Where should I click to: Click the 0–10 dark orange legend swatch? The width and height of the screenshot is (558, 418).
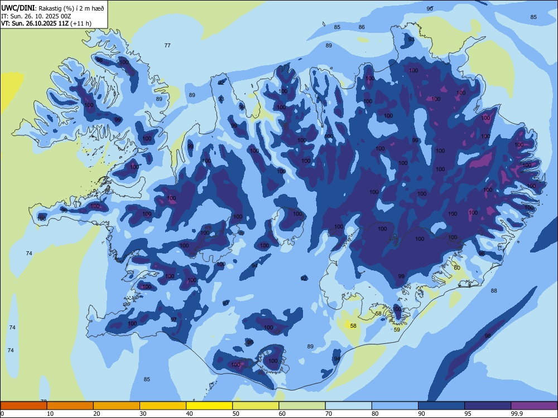(x=23, y=406)
